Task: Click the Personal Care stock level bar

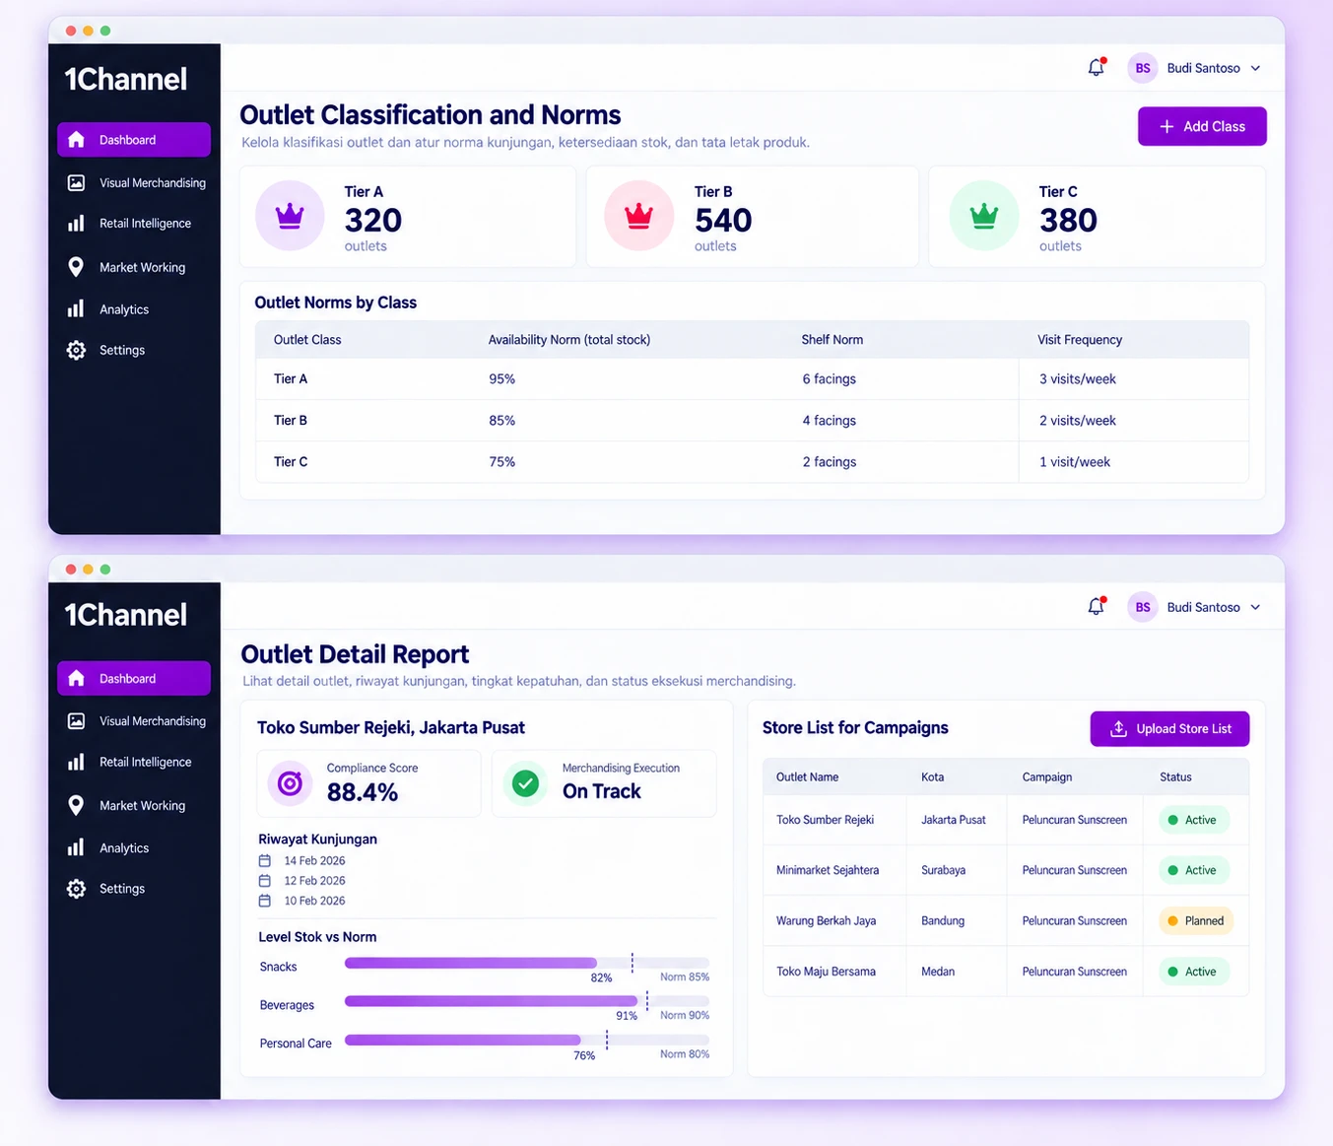Action: coord(526,1040)
